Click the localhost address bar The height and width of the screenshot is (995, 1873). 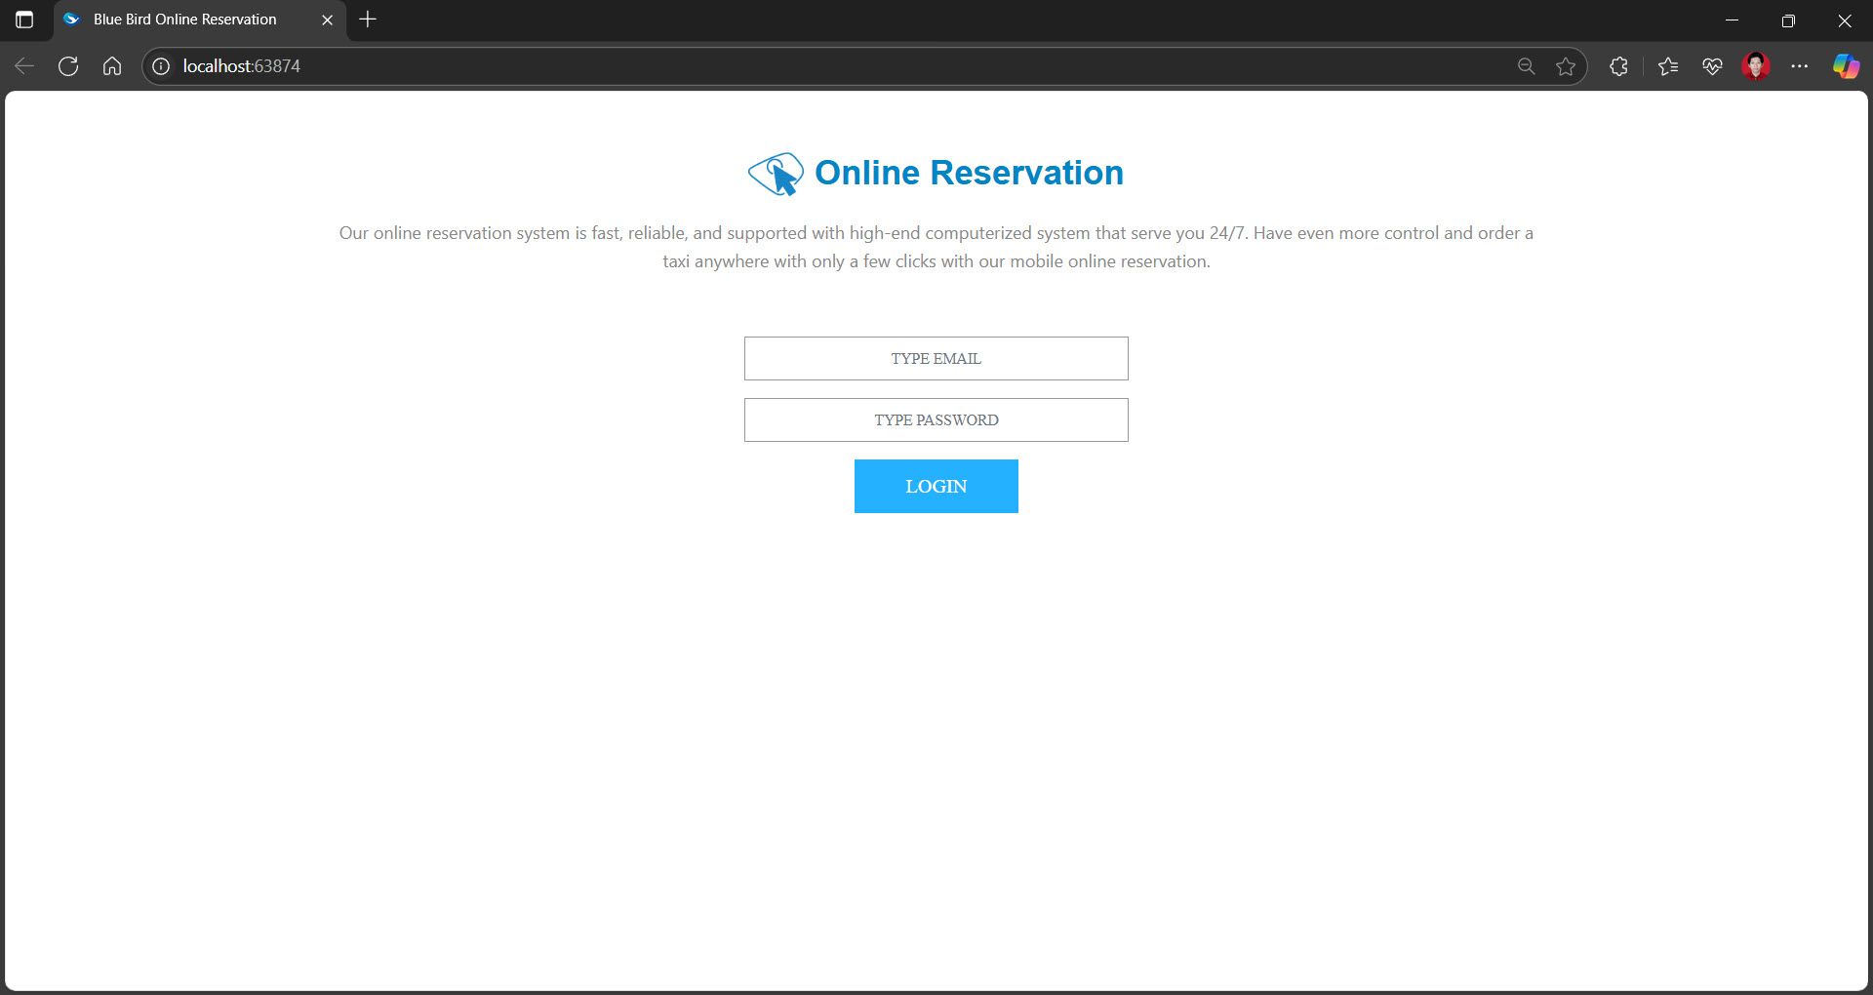pyautogui.click(x=780, y=66)
